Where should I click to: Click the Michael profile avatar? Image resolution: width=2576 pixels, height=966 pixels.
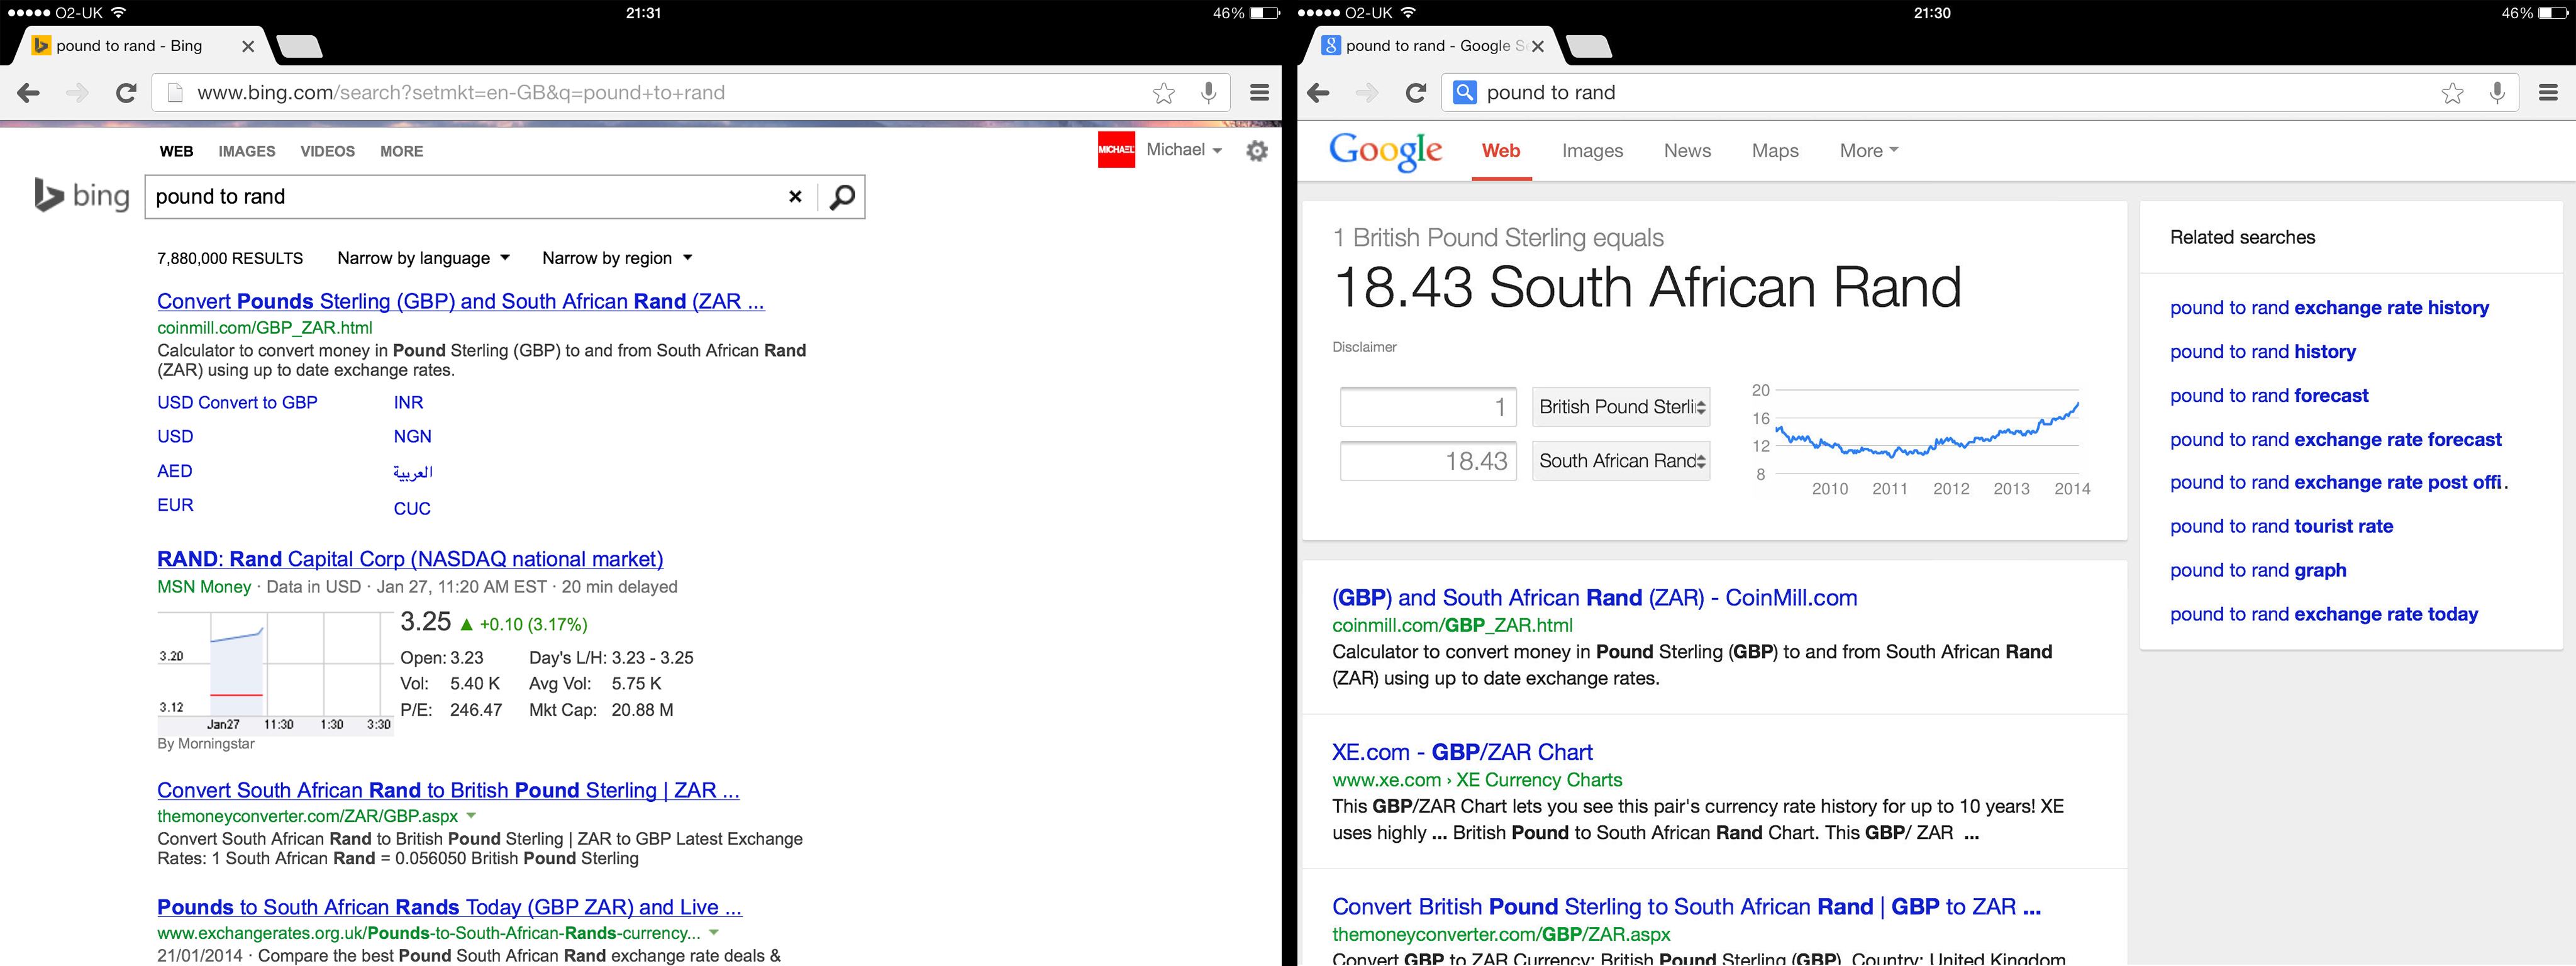point(1116,150)
